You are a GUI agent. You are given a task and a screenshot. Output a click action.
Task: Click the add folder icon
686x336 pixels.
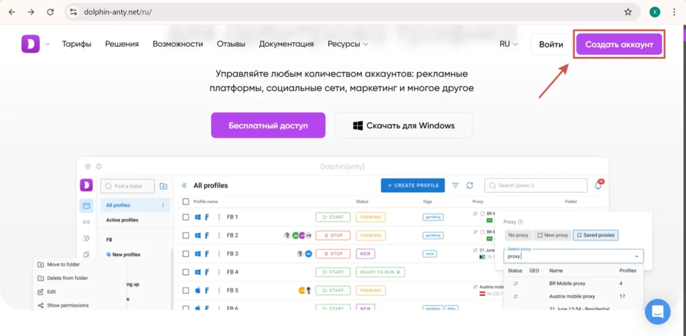point(163,186)
